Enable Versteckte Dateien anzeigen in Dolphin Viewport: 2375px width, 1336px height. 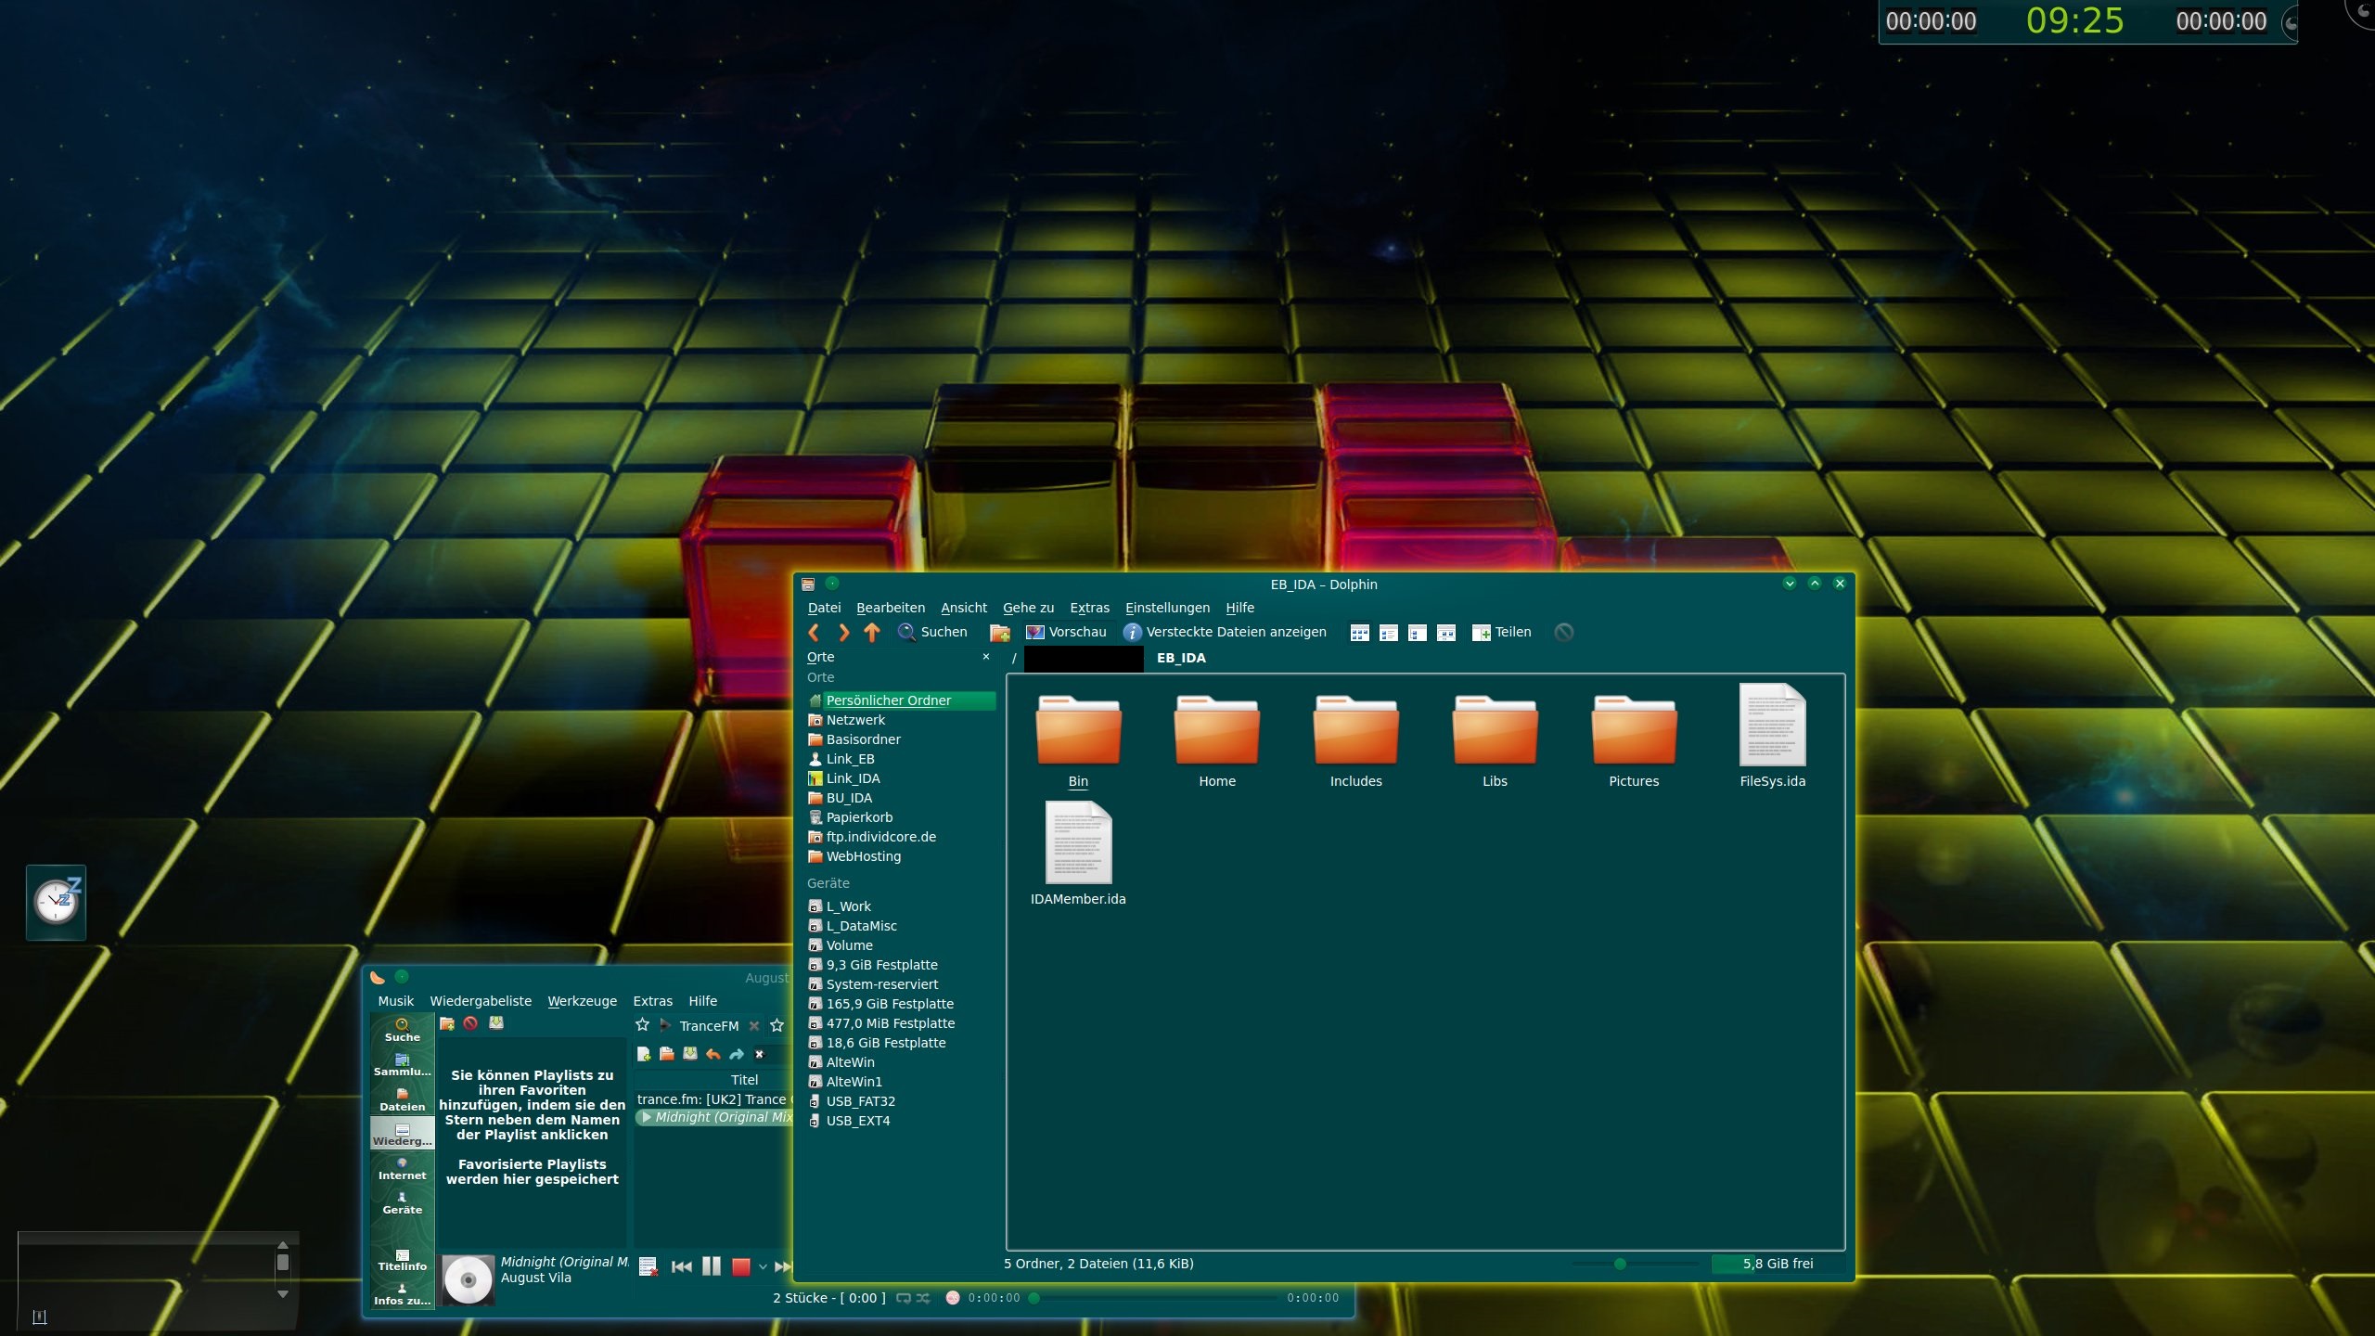[x=1225, y=632]
